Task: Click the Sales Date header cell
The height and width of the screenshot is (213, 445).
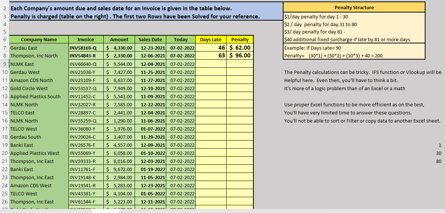Action: 150,39
